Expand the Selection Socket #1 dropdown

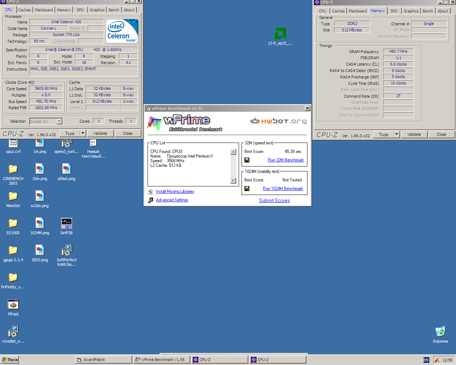click(x=59, y=121)
